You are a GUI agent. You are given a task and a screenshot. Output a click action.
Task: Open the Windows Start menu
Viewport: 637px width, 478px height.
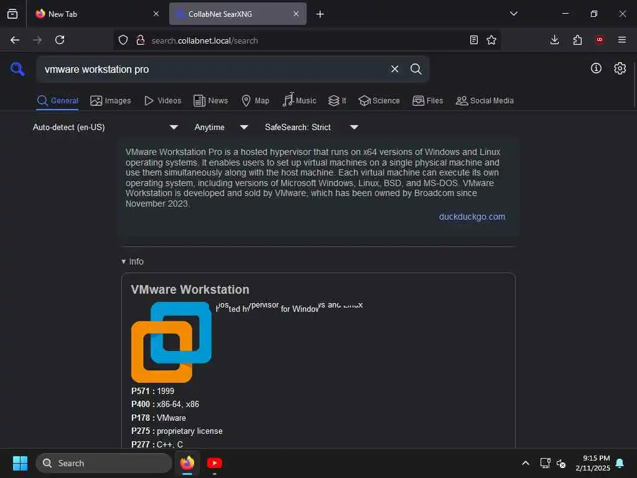[20, 463]
